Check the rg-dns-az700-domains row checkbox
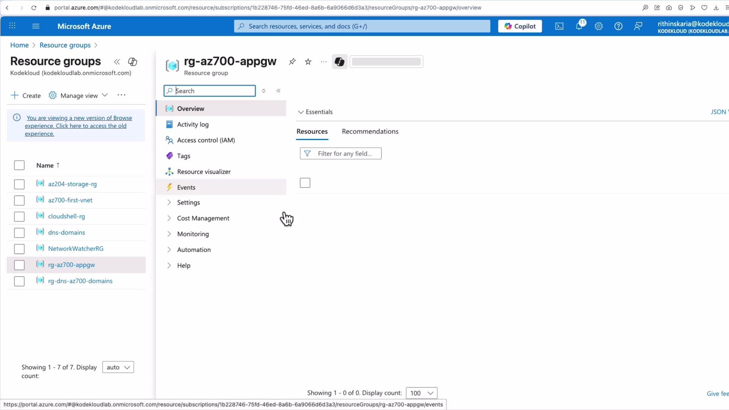Image resolution: width=729 pixels, height=410 pixels. tap(19, 281)
